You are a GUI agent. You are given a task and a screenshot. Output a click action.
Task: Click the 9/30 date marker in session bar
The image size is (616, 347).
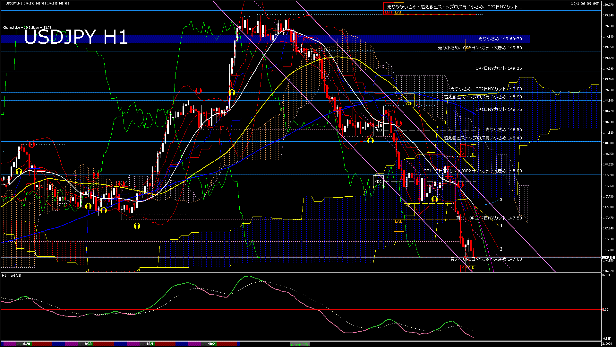point(88,344)
